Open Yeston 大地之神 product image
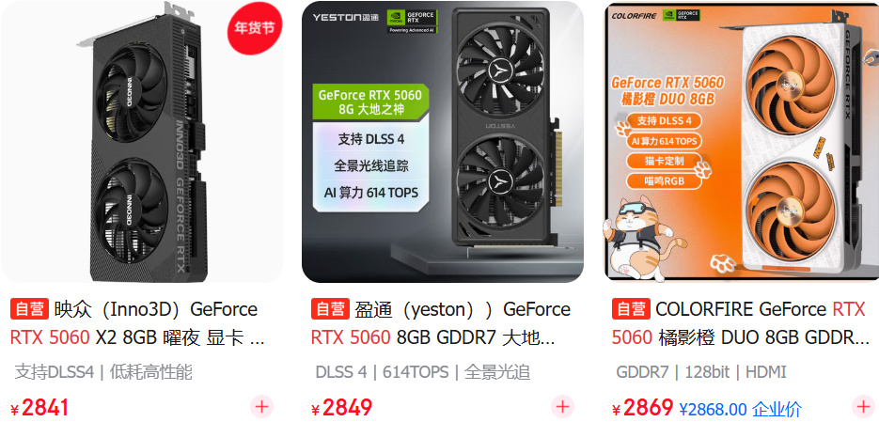 tap(442, 142)
